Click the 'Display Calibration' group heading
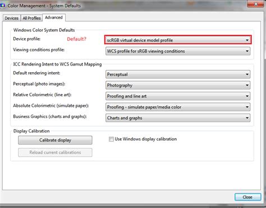 (x=31, y=131)
